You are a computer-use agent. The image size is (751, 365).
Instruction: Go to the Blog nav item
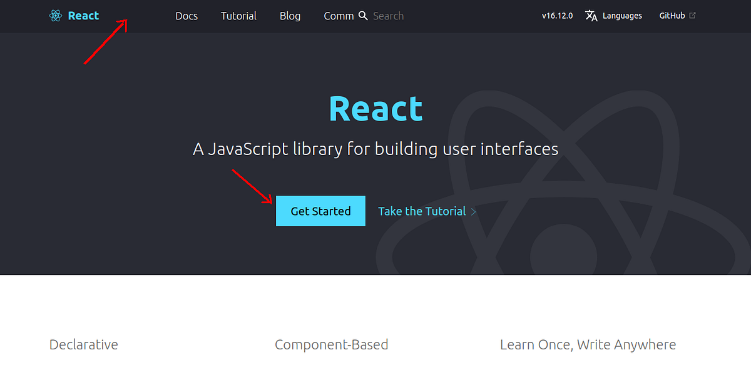point(290,16)
